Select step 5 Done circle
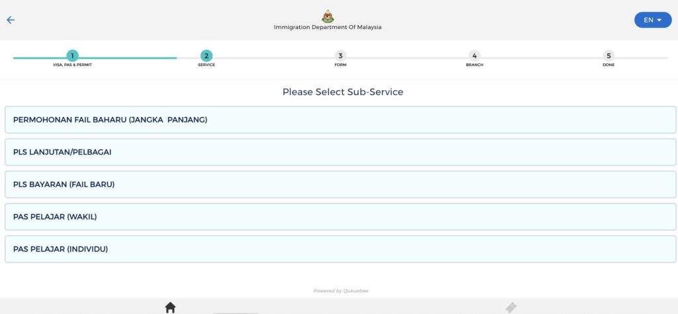The image size is (678, 314). point(608,56)
